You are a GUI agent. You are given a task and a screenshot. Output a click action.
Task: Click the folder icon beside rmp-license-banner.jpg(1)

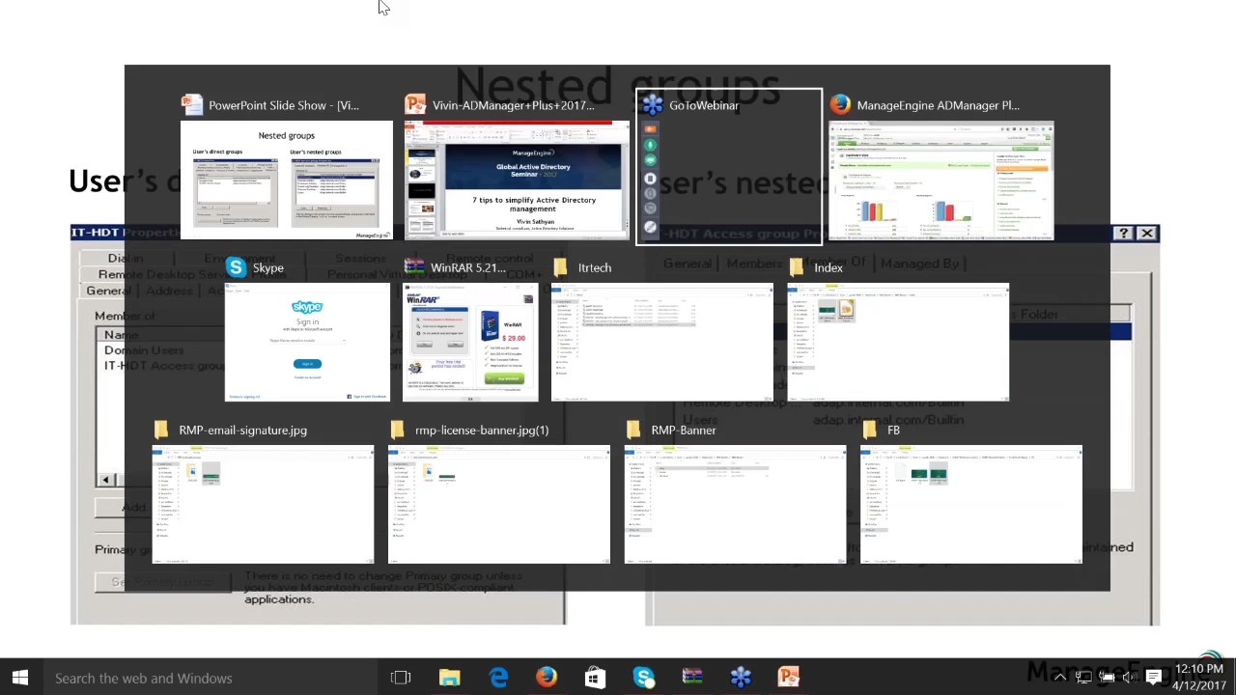[x=398, y=430]
